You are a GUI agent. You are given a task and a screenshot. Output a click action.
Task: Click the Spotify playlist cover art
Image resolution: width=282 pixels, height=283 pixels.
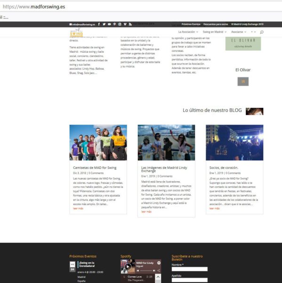click(x=128, y=266)
